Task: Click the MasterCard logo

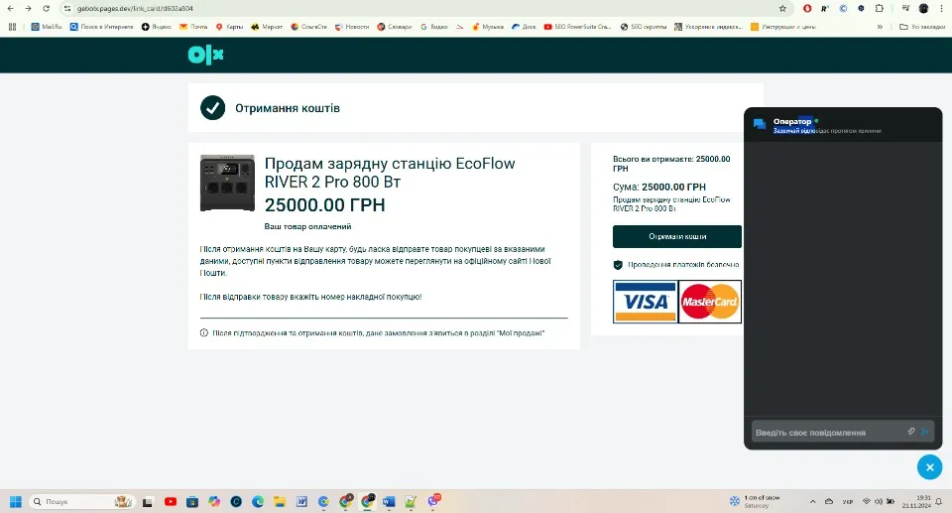Action: click(x=709, y=302)
